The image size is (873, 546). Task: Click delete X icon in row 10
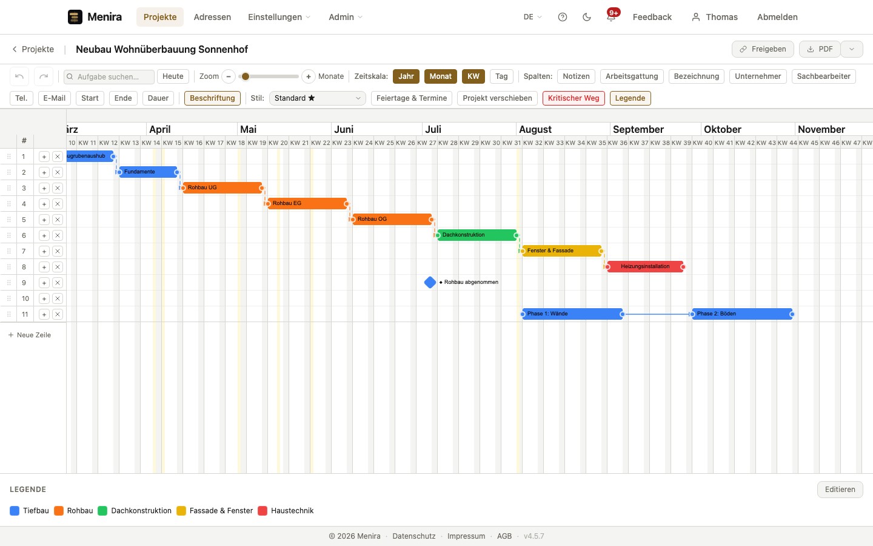click(58, 298)
